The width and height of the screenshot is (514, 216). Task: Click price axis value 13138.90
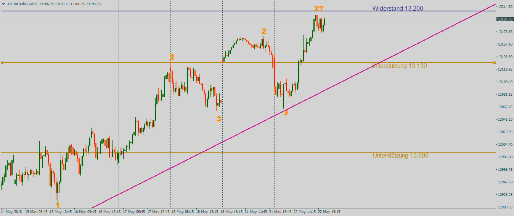505,57
